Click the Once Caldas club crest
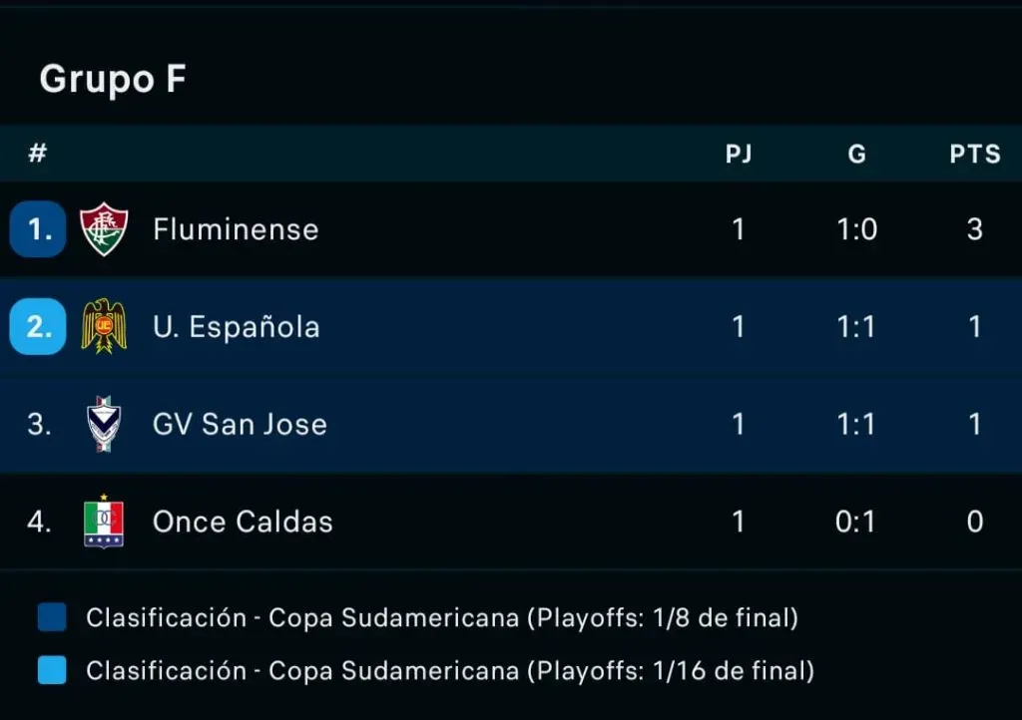 pyautogui.click(x=104, y=522)
